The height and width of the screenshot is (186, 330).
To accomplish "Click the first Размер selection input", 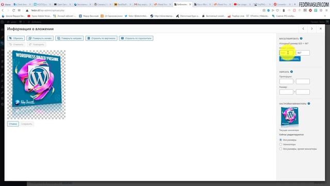I will click(286, 92).
